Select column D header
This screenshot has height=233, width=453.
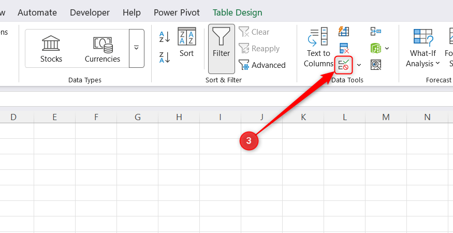click(x=13, y=117)
